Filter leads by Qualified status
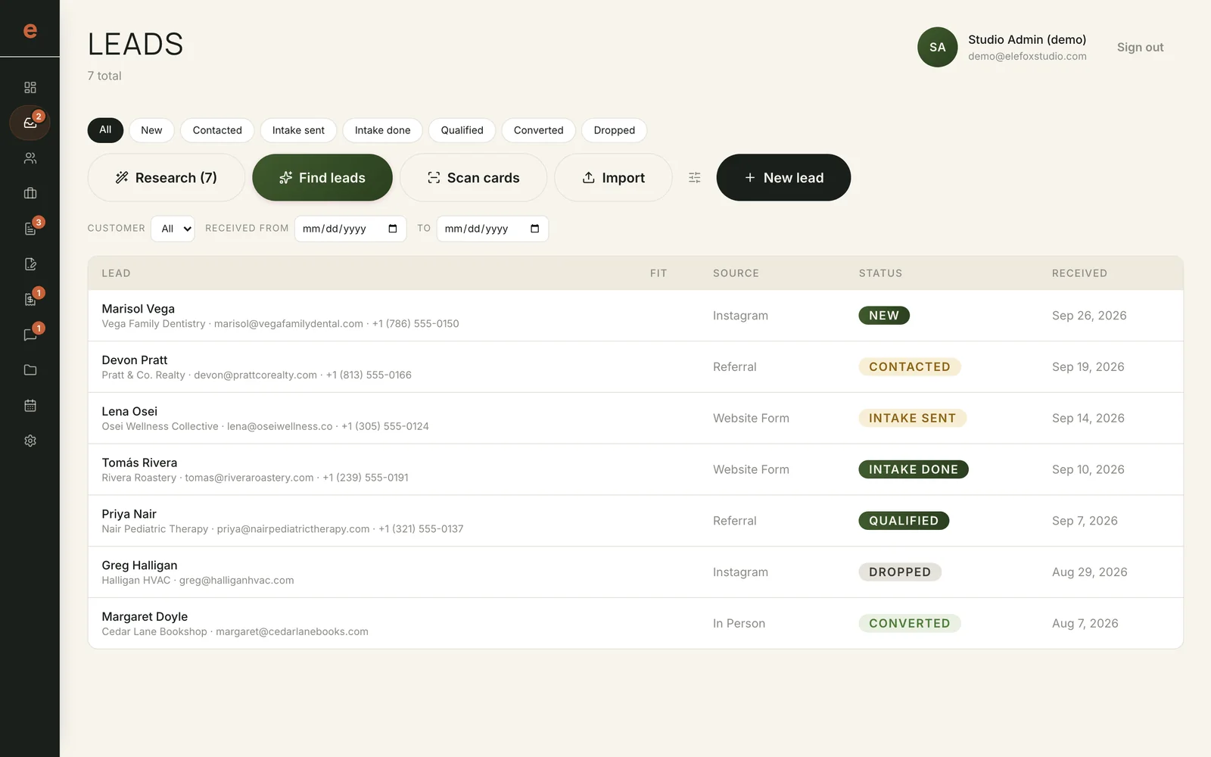This screenshot has width=1211, height=757. [x=462, y=130]
